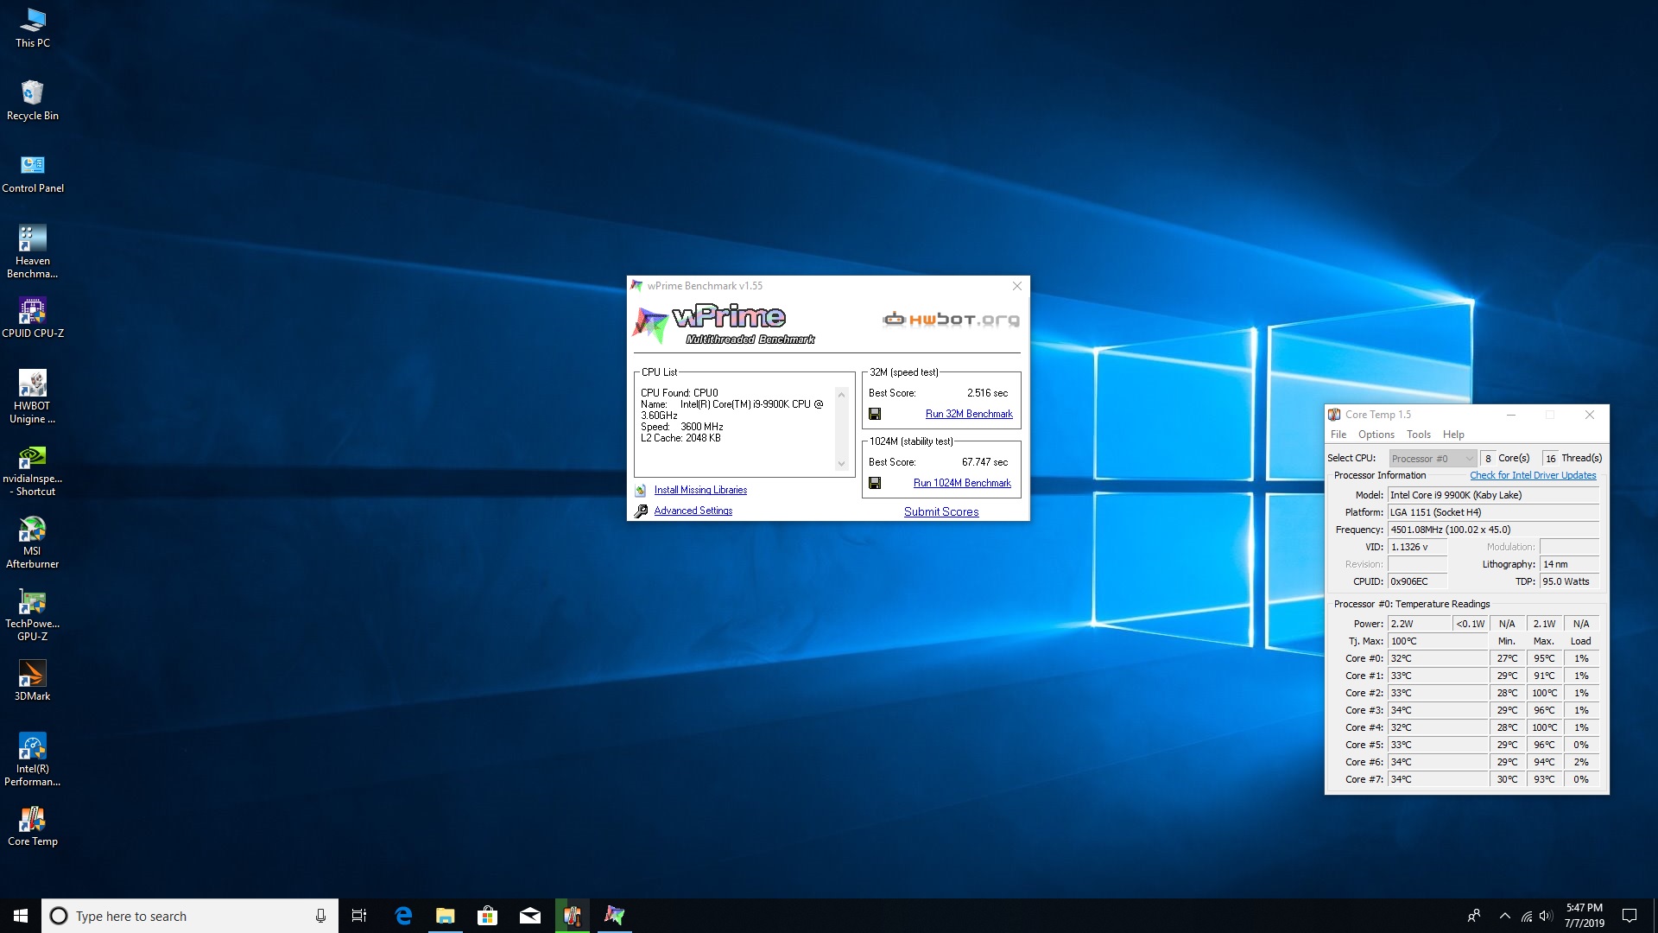The image size is (1658, 933).
Task: Click the save icon for 1024M score
Action: 875,483
